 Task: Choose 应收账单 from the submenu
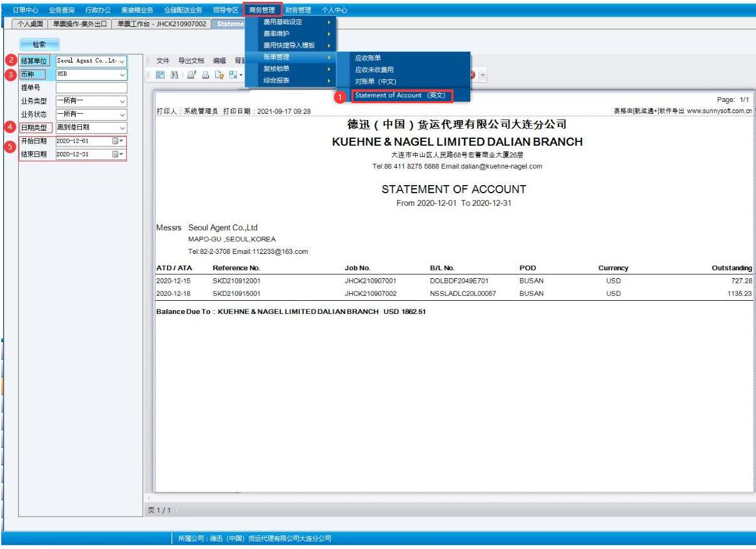tap(368, 58)
